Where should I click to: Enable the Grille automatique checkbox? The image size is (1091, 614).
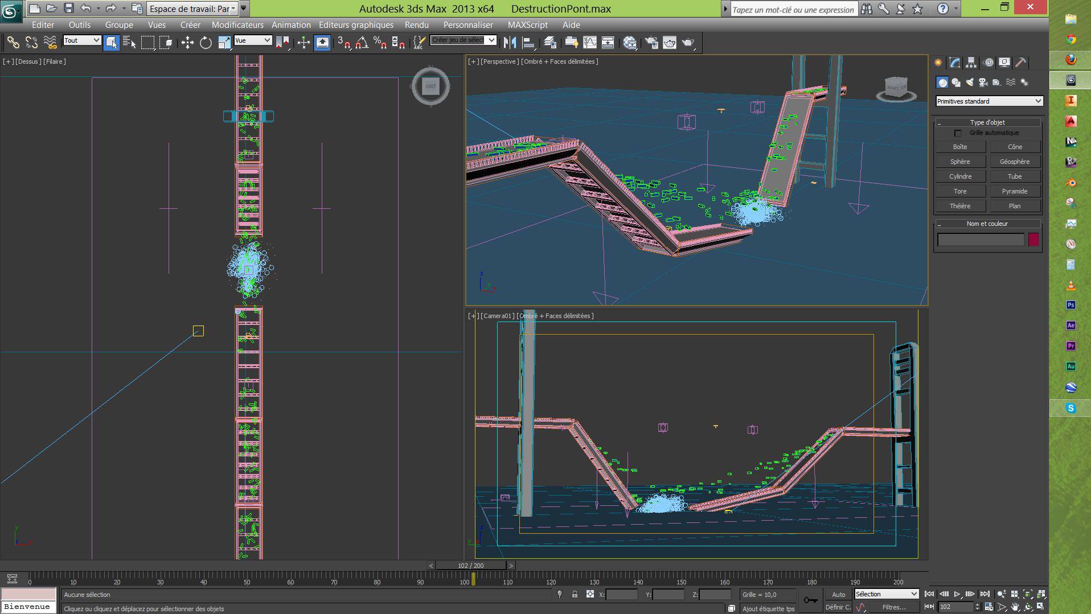pos(958,133)
